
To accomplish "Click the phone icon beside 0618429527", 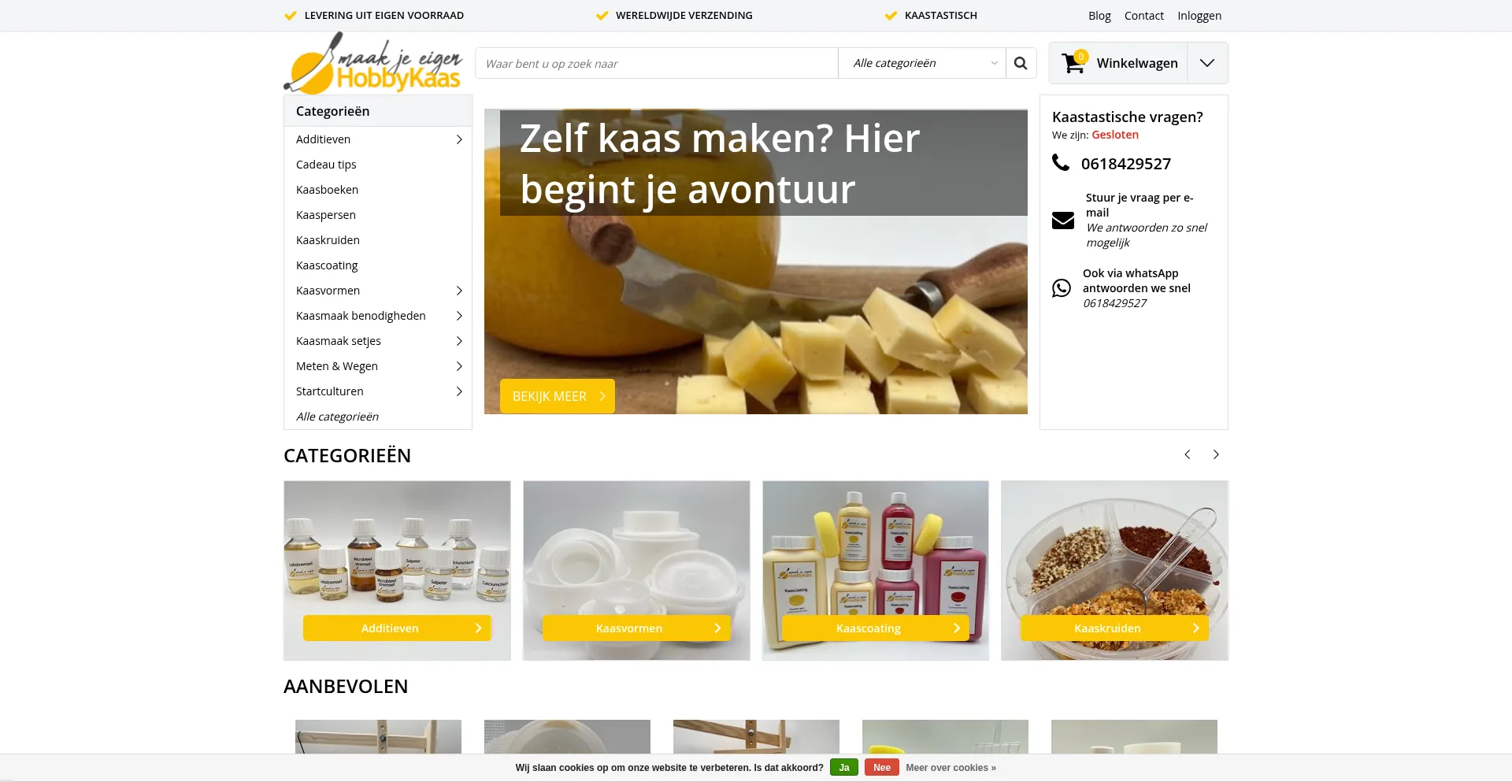I will (1061, 163).
